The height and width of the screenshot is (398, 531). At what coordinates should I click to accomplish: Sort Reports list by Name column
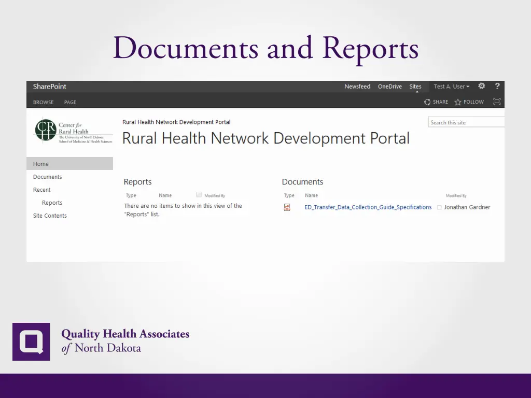[165, 195]
